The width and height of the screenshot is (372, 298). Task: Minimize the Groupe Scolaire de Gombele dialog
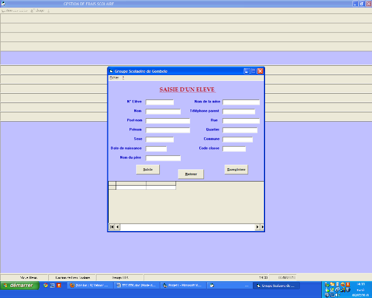pyautogui.click(x=246, y=71)
